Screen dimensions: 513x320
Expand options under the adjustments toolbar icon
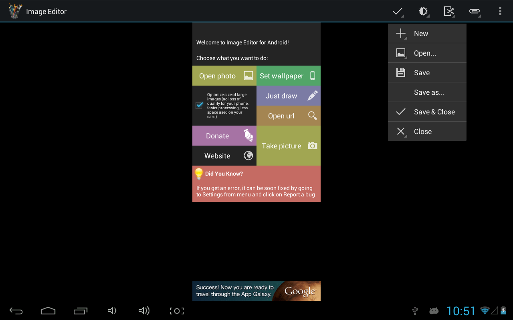(x=423, y=11)
